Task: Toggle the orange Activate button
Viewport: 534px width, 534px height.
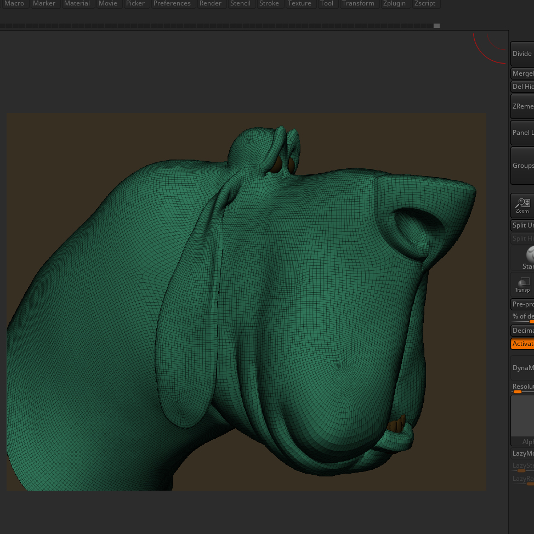Action: point(522,344)
